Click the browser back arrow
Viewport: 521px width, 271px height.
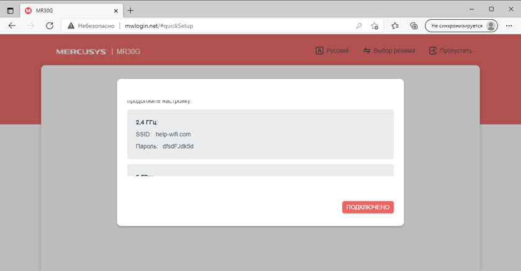pos(12,25)
